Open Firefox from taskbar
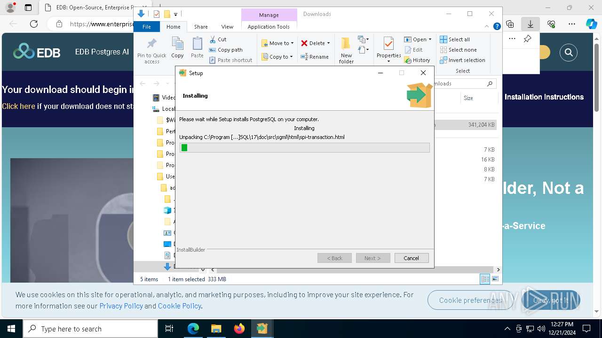 point(239,329)
